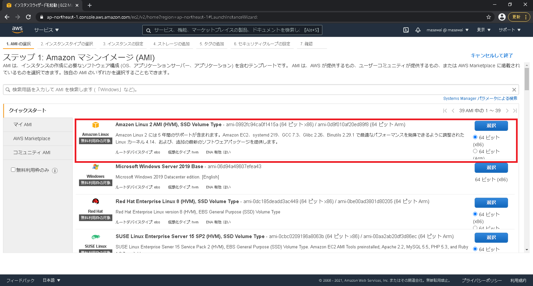Open the サポート dropdown
Viewport: 533px width, 286px height.
(x=509, y=30)
